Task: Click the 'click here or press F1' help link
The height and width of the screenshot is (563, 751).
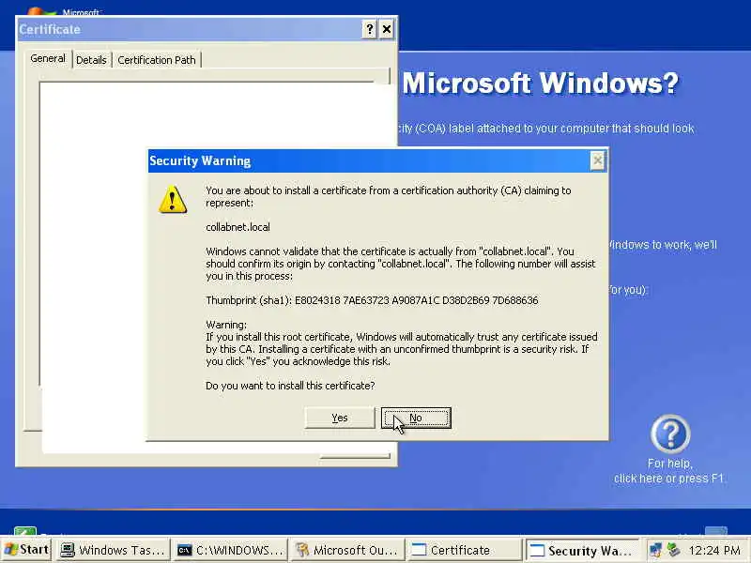Action: (669, 479)
